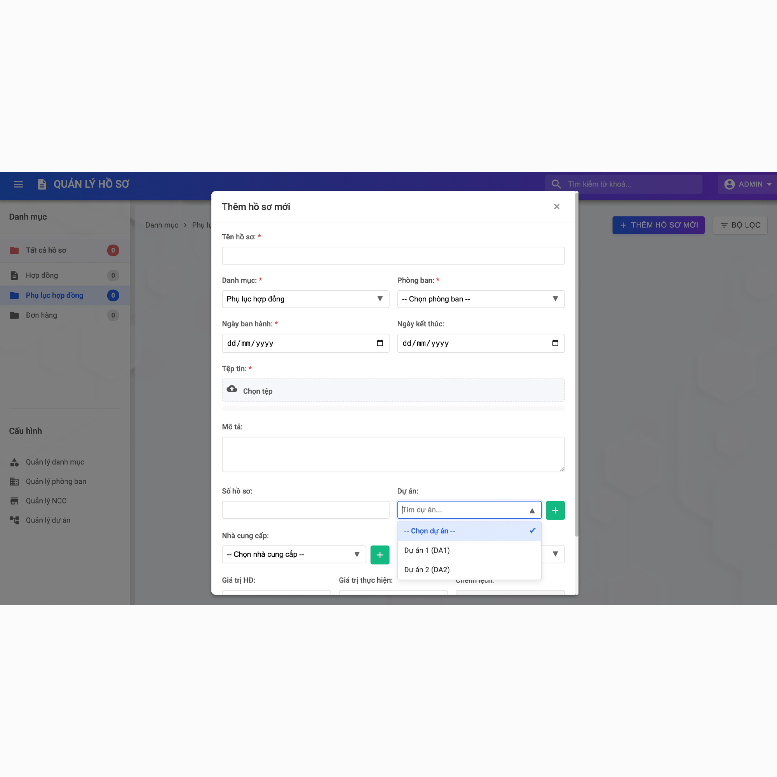The image size is (777, 777).
Task: Click the modal's vertical scrollbar
Action: coord(577,364)
